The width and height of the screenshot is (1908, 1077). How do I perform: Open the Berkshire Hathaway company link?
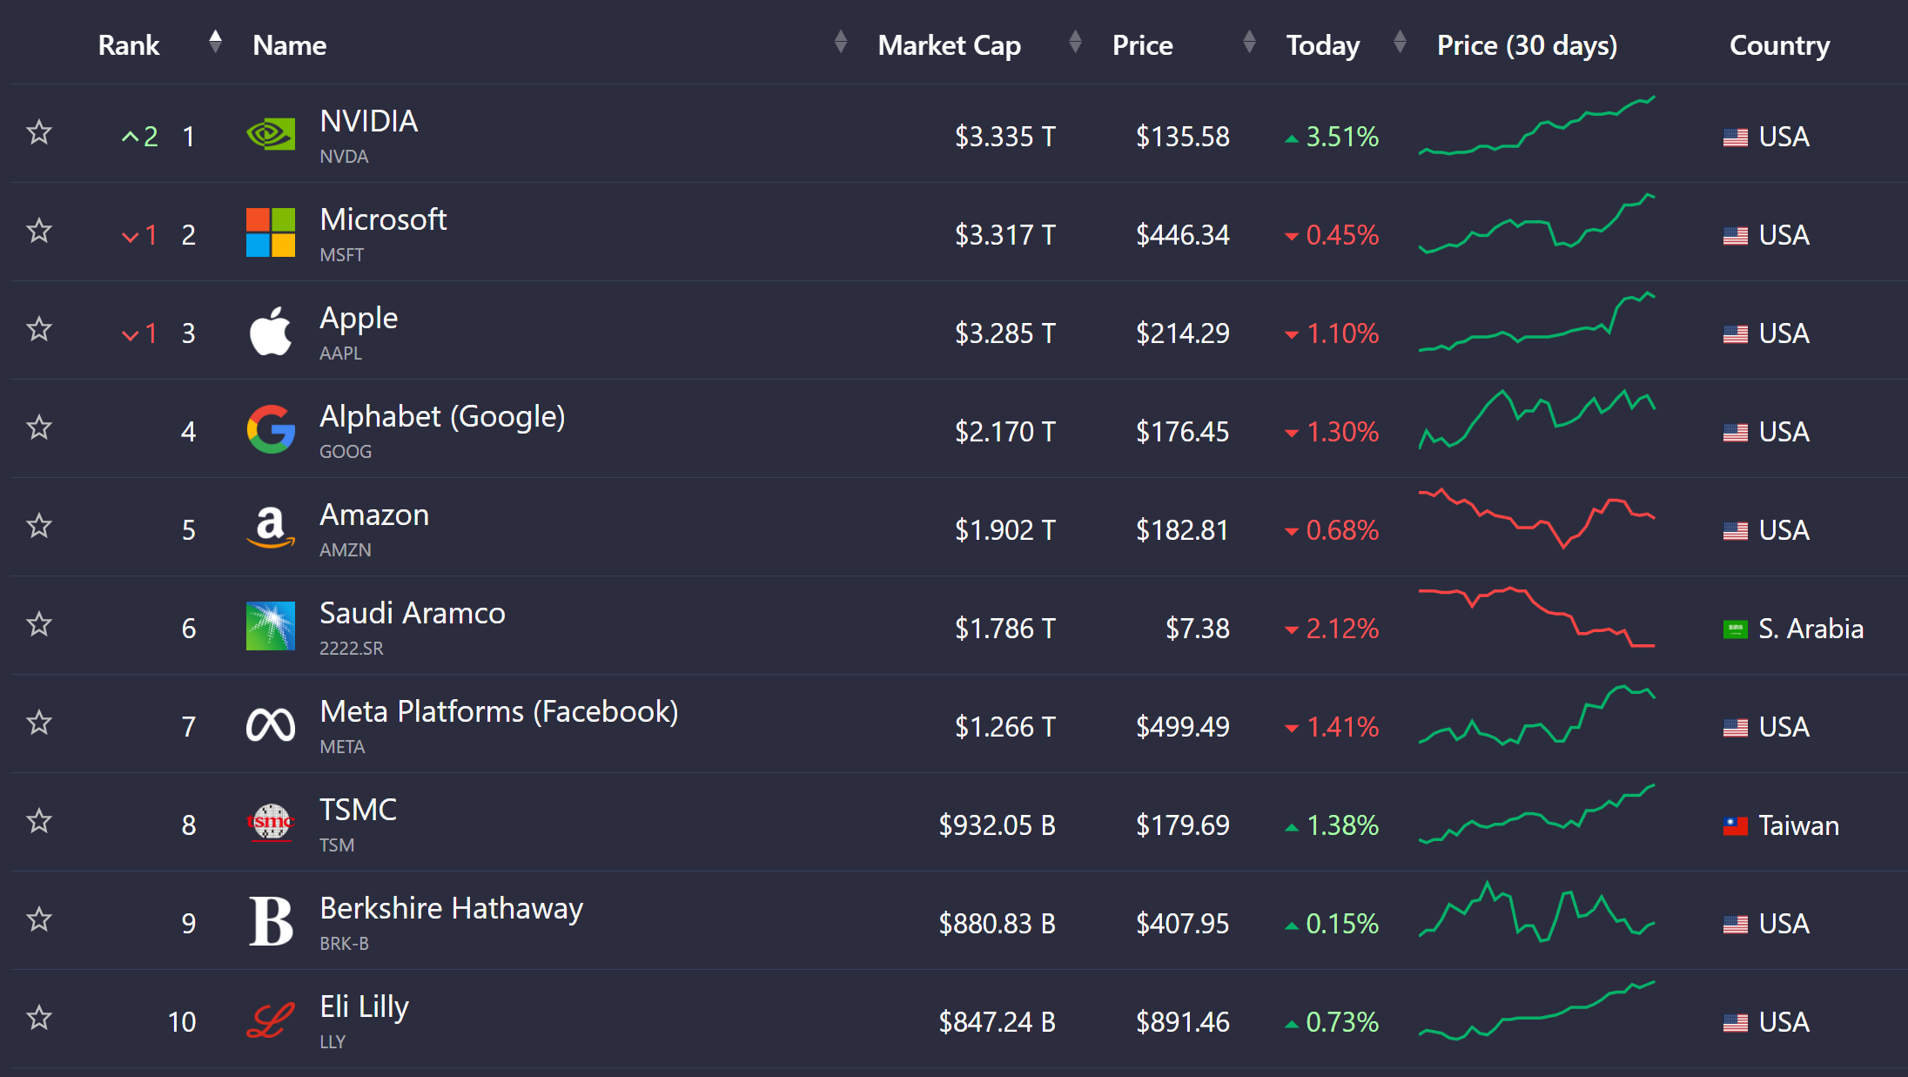[x=451, y=909]
